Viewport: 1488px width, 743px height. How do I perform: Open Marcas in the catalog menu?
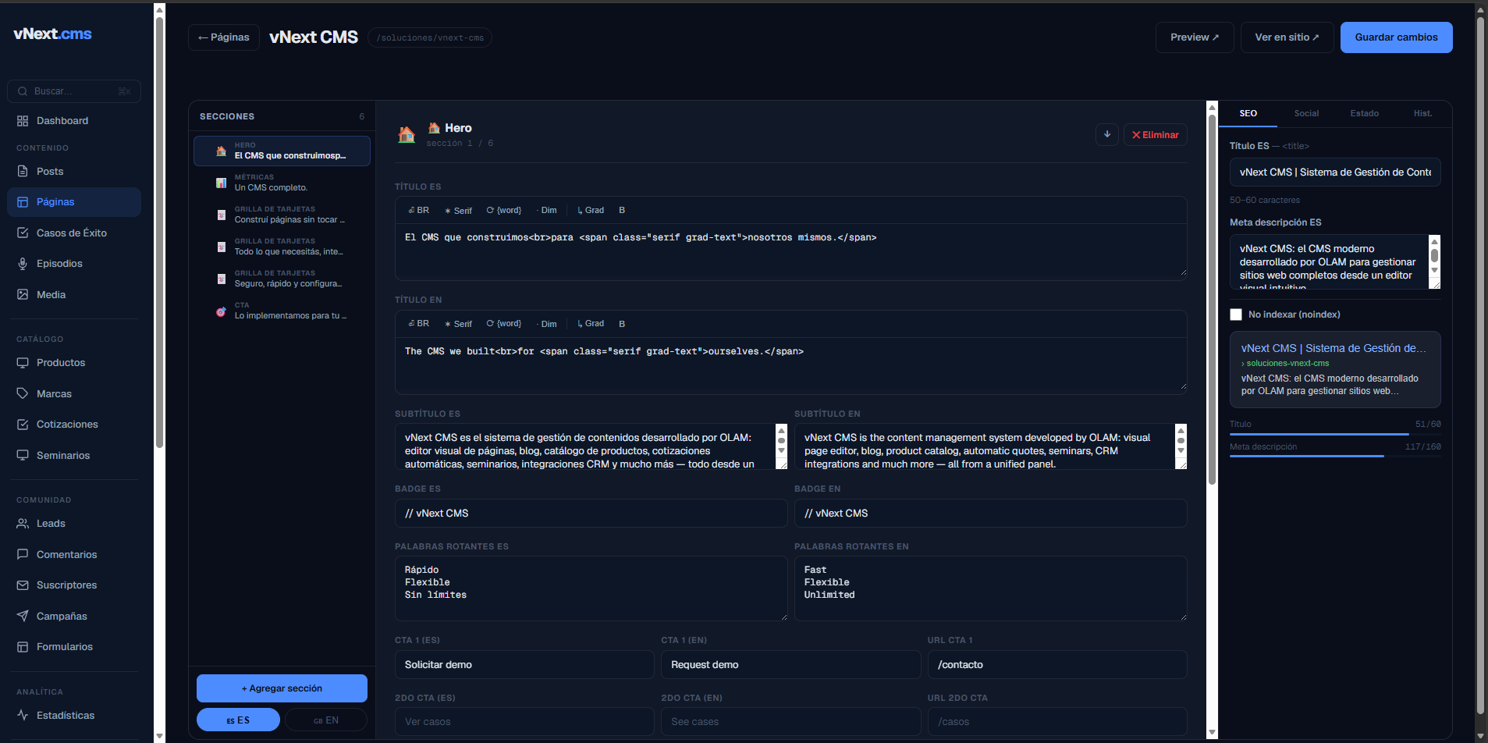pyautogui.click(x=74, y=394)
